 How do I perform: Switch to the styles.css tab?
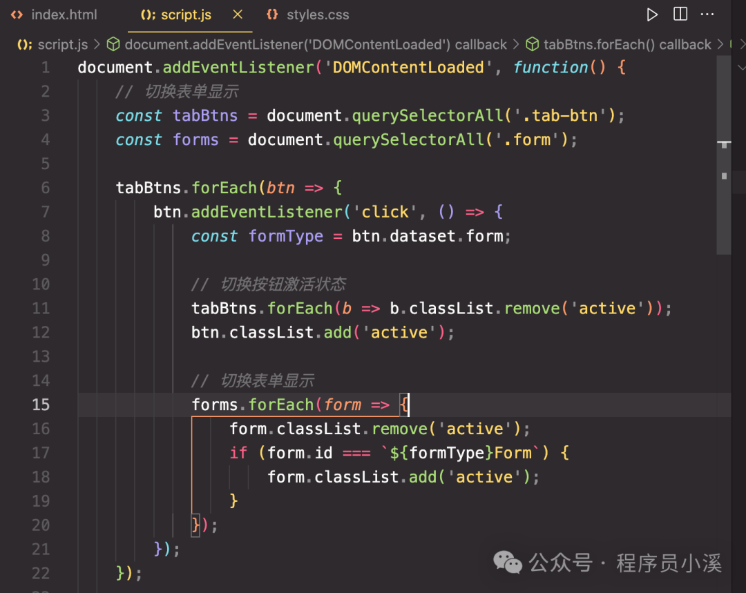318,14
